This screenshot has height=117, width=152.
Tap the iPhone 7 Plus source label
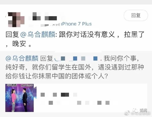pyautogui.click(x=77, y=24)
